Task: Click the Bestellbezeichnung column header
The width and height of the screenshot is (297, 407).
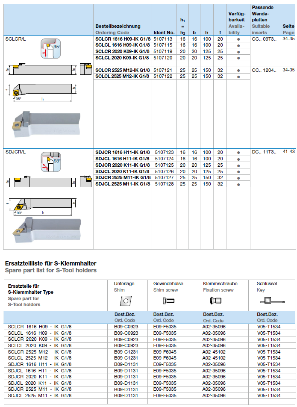Action: 118,26
